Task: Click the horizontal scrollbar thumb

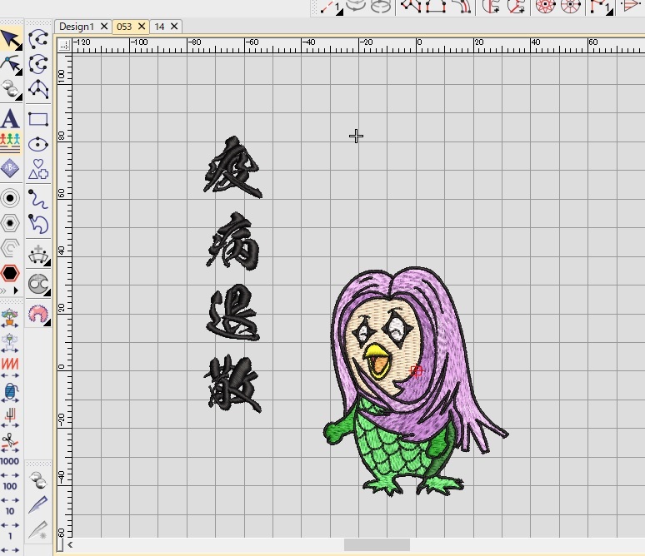Action: [x=377, y=545]
